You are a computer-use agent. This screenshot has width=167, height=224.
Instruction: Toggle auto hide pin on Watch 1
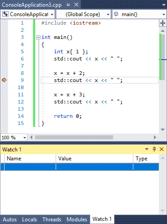[154, 149]
